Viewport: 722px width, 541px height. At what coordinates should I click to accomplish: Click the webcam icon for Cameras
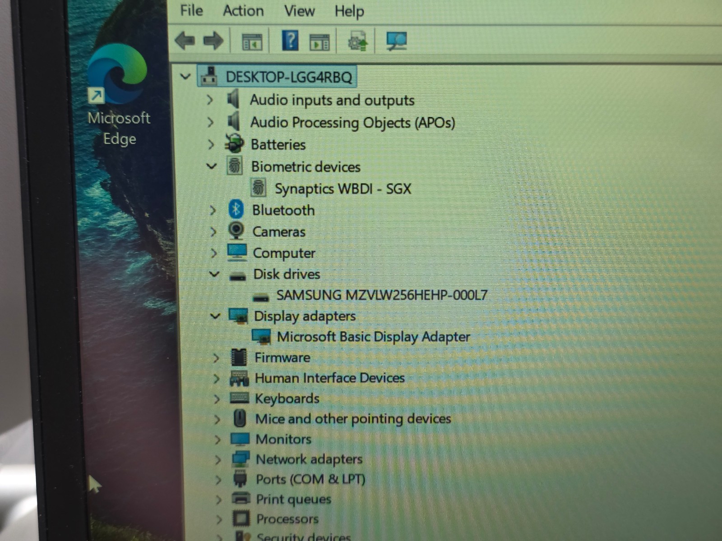click(236, 231)
